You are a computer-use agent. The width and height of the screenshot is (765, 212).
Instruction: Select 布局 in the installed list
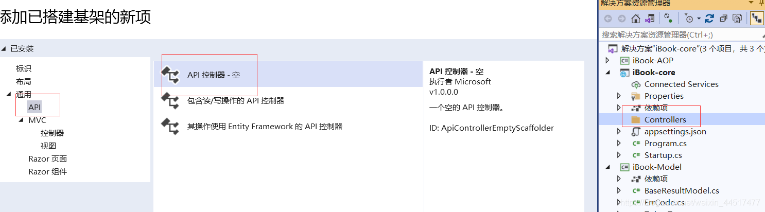(x=24, y=81)
